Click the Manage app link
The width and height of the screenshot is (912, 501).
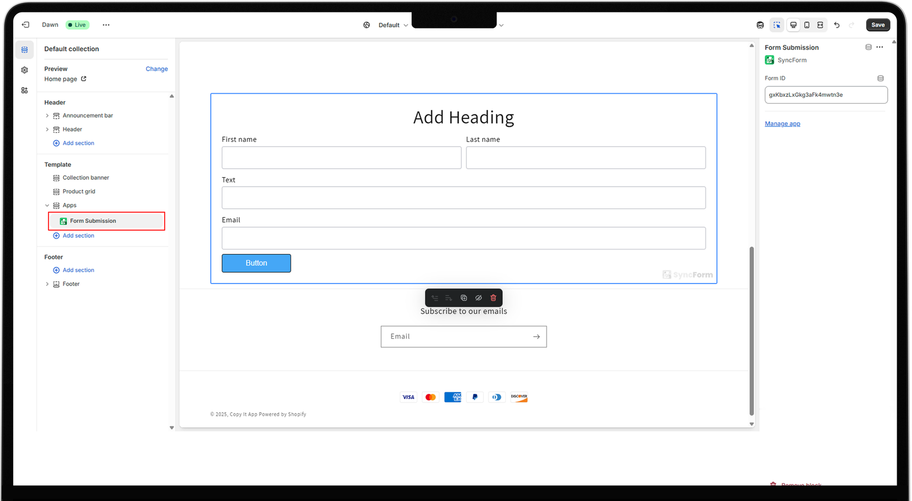click(x=782, y=124)
